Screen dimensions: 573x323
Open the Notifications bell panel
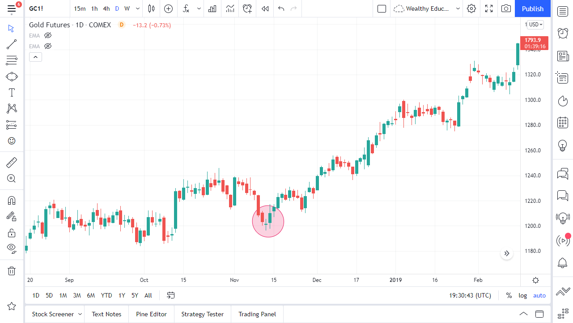(563, 263)
